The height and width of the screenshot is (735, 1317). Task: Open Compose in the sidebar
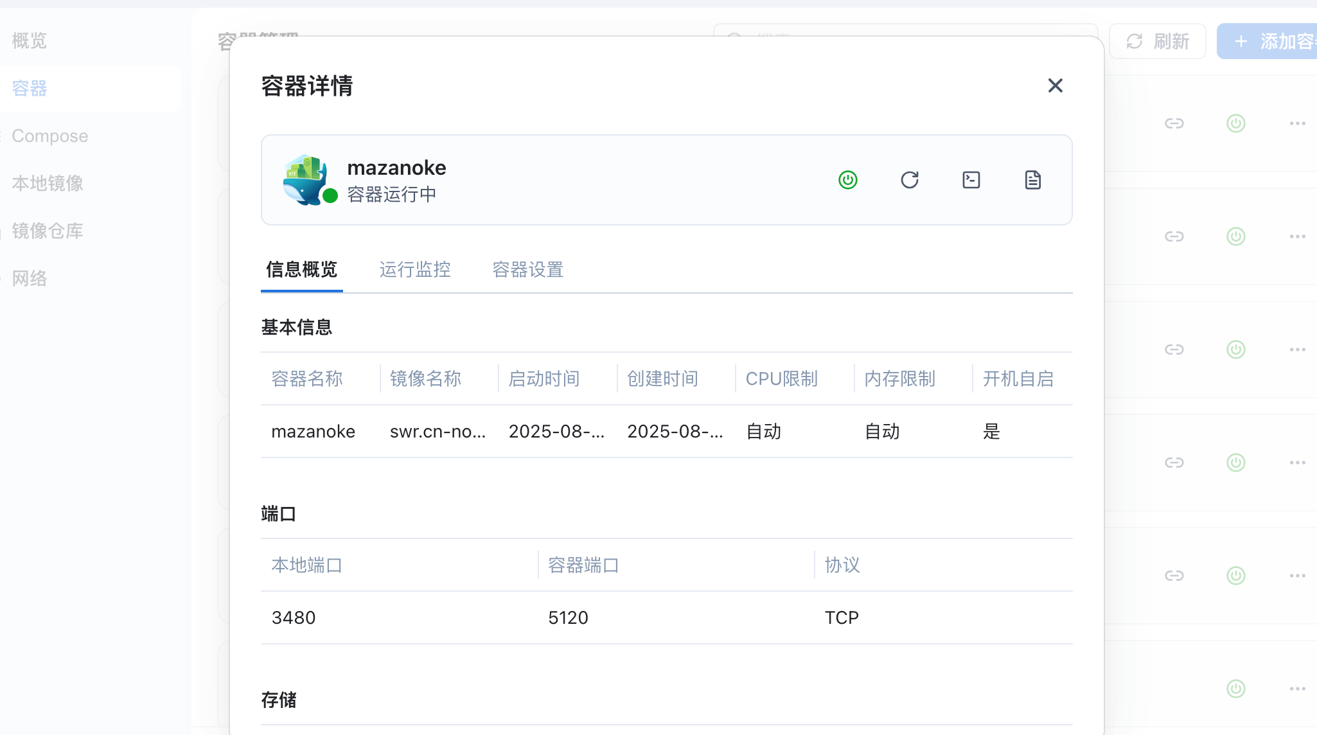pos(50,136)
